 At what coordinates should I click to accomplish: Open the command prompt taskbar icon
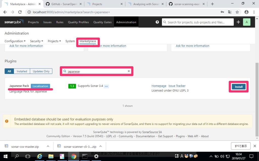85,156
